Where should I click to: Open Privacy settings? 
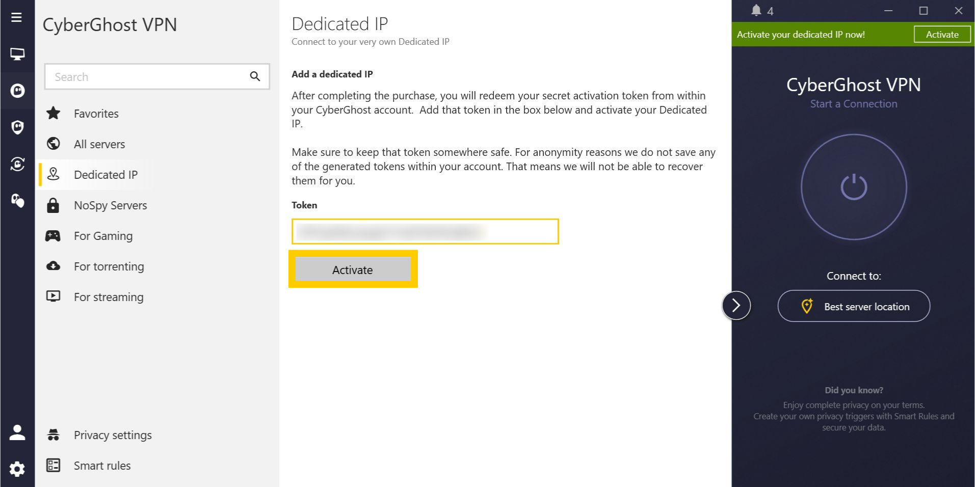tap(113, 435)
